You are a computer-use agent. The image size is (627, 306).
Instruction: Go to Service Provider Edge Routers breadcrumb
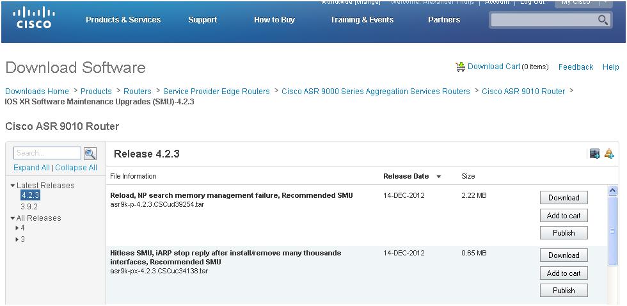(x=216, y=91)
